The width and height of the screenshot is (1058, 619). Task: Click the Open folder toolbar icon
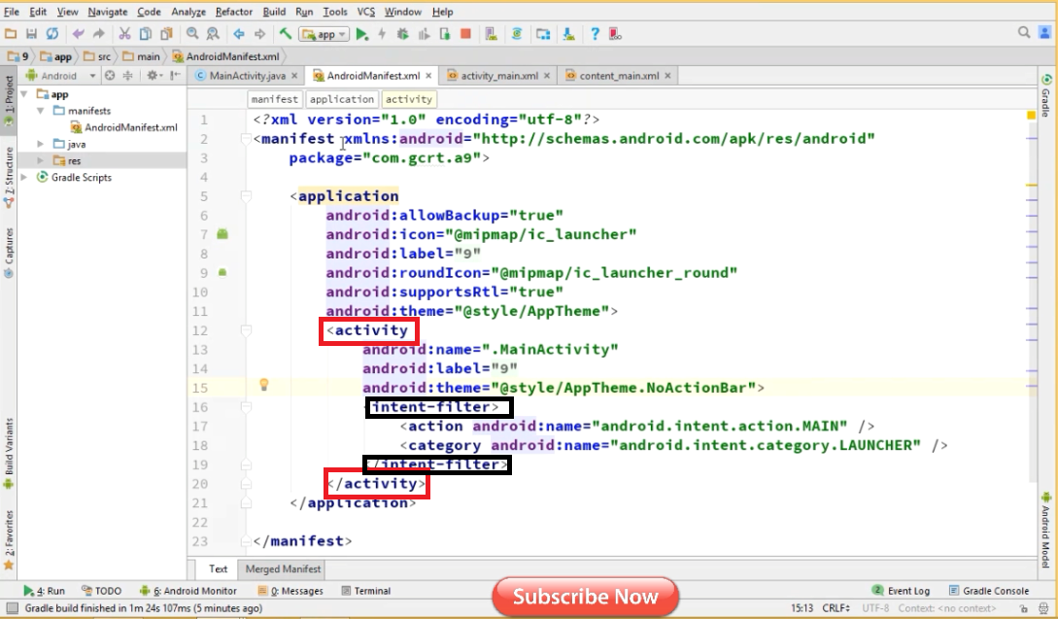(11, 34)
